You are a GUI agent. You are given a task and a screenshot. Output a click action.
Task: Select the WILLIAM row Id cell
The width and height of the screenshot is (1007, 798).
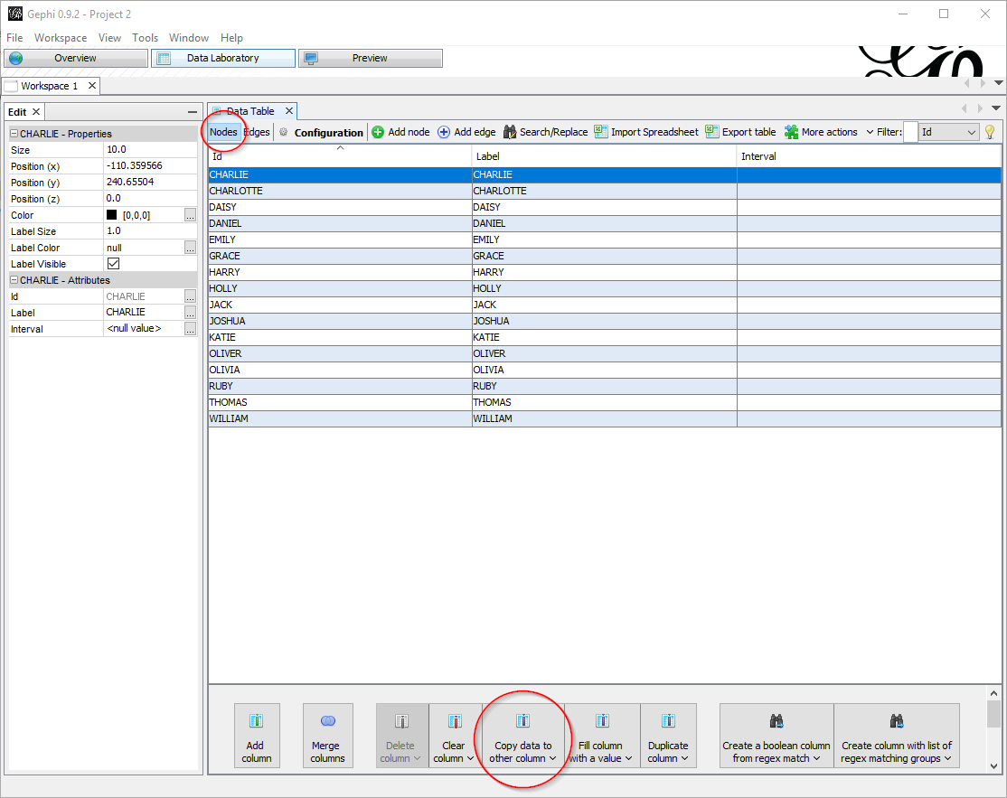340,418
